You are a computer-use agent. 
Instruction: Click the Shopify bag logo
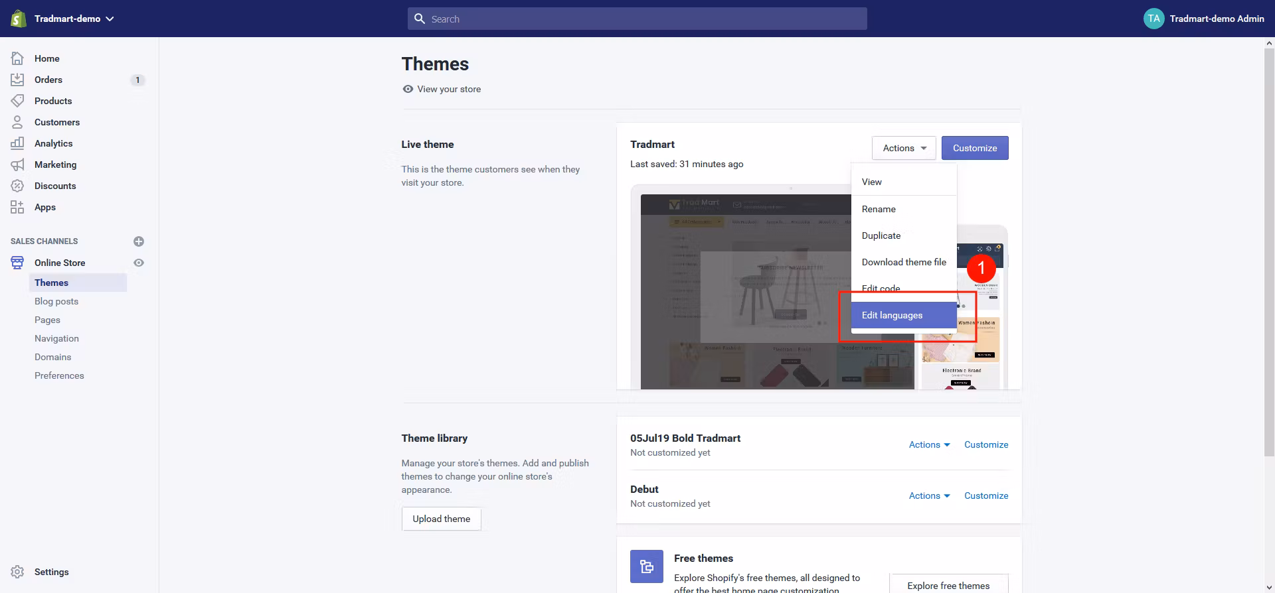coord(18,19)
